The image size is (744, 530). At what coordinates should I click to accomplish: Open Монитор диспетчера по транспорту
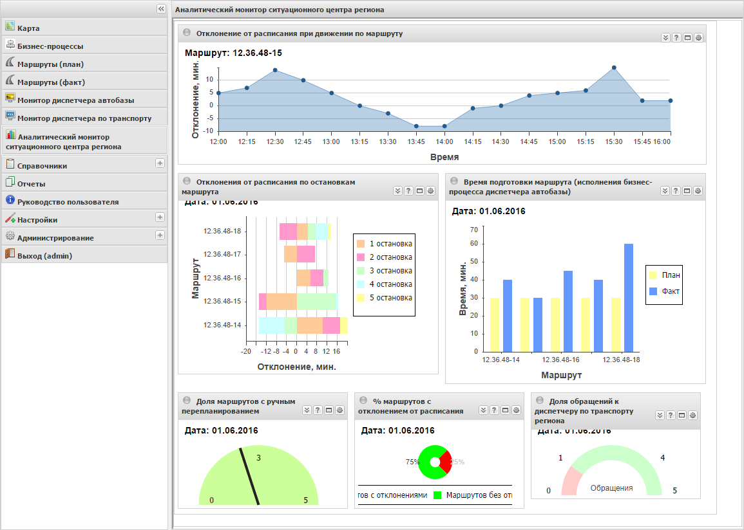[84, 118]
